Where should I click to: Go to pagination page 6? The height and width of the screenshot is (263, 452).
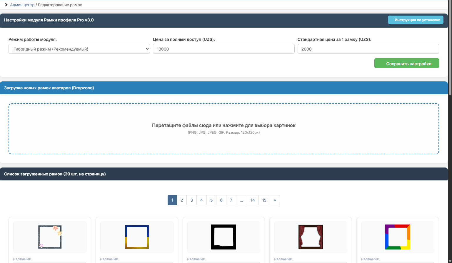(x=221, y=200)
